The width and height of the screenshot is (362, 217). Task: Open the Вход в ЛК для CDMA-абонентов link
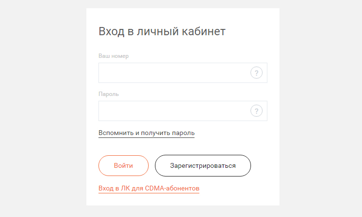click(x=149, y=188)
